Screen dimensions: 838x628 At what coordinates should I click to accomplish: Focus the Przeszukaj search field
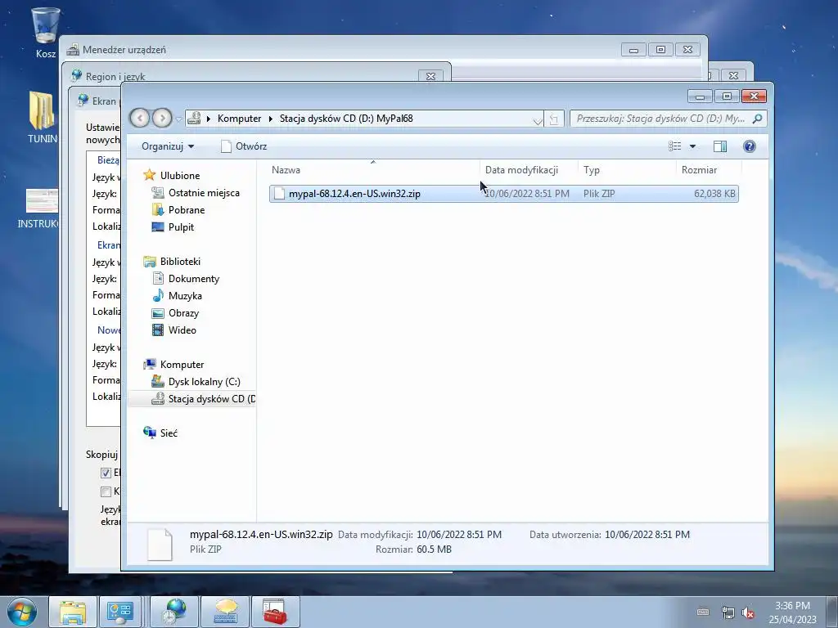tap(660, 119)
